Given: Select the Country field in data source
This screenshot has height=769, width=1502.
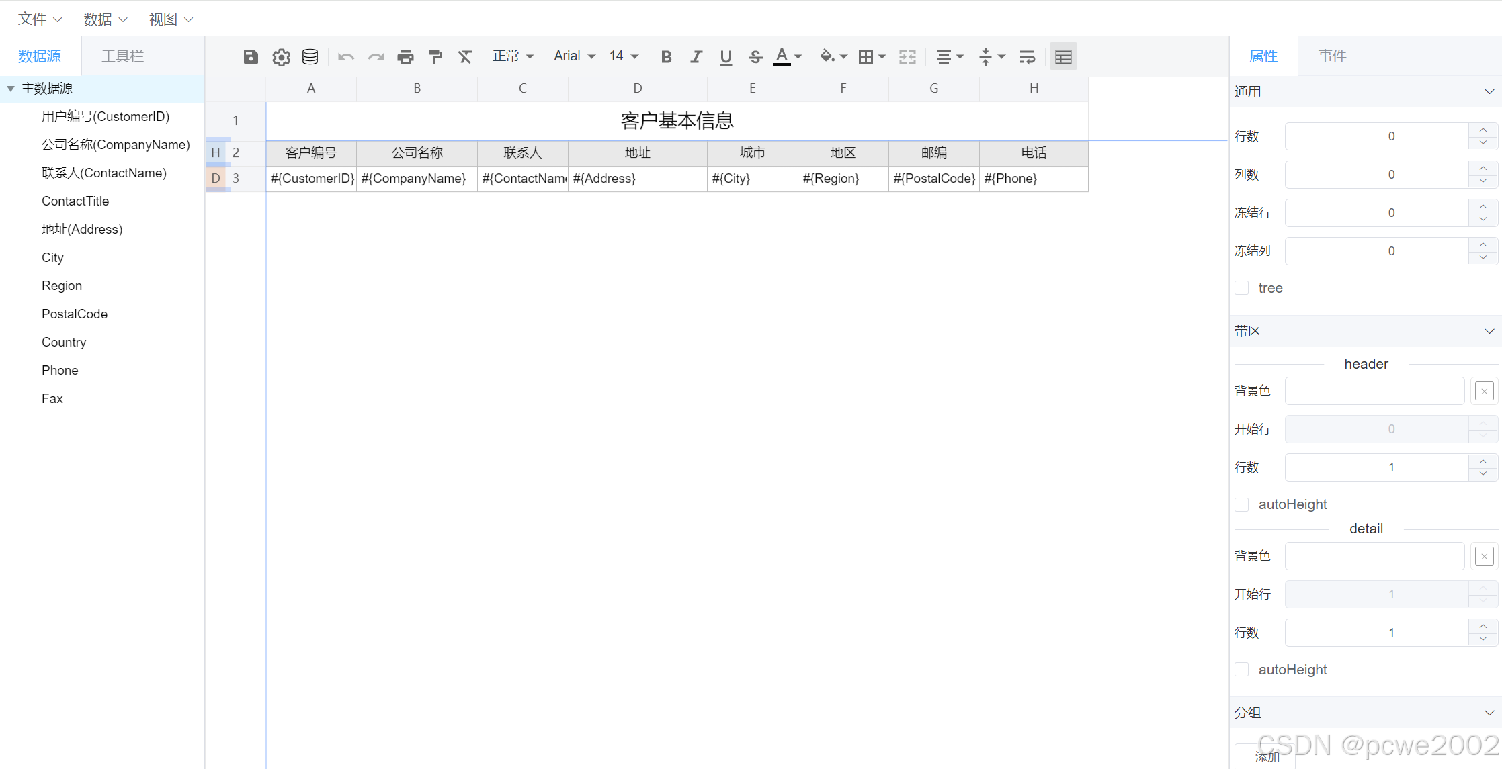Looking at the screenshot, I should 64,342.
